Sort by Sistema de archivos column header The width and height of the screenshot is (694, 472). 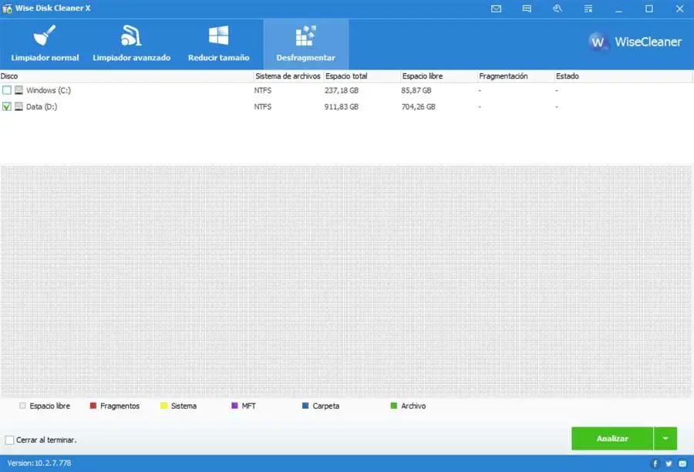tap(288, 76)
